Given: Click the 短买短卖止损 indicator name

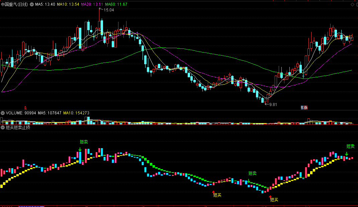Looking at the screenshot, I should point(18,127).
